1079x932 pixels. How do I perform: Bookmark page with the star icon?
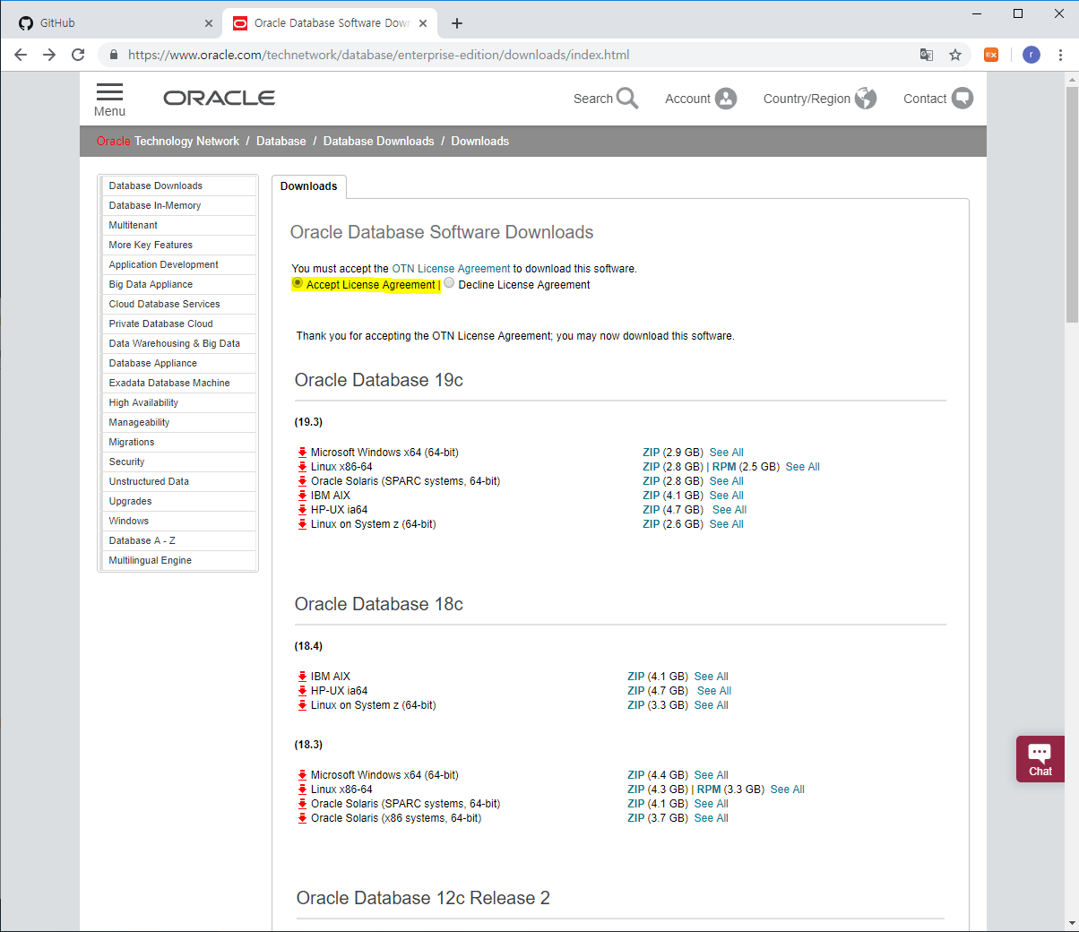click(x=955, y=55)
